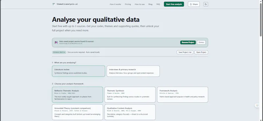Click the Browser-Native badge
The image size is (263, 121).
pos(59,52)
